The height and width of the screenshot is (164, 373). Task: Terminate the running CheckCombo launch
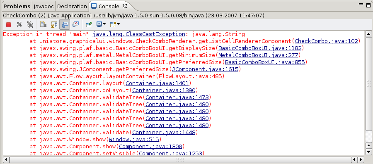click(8, 24)
